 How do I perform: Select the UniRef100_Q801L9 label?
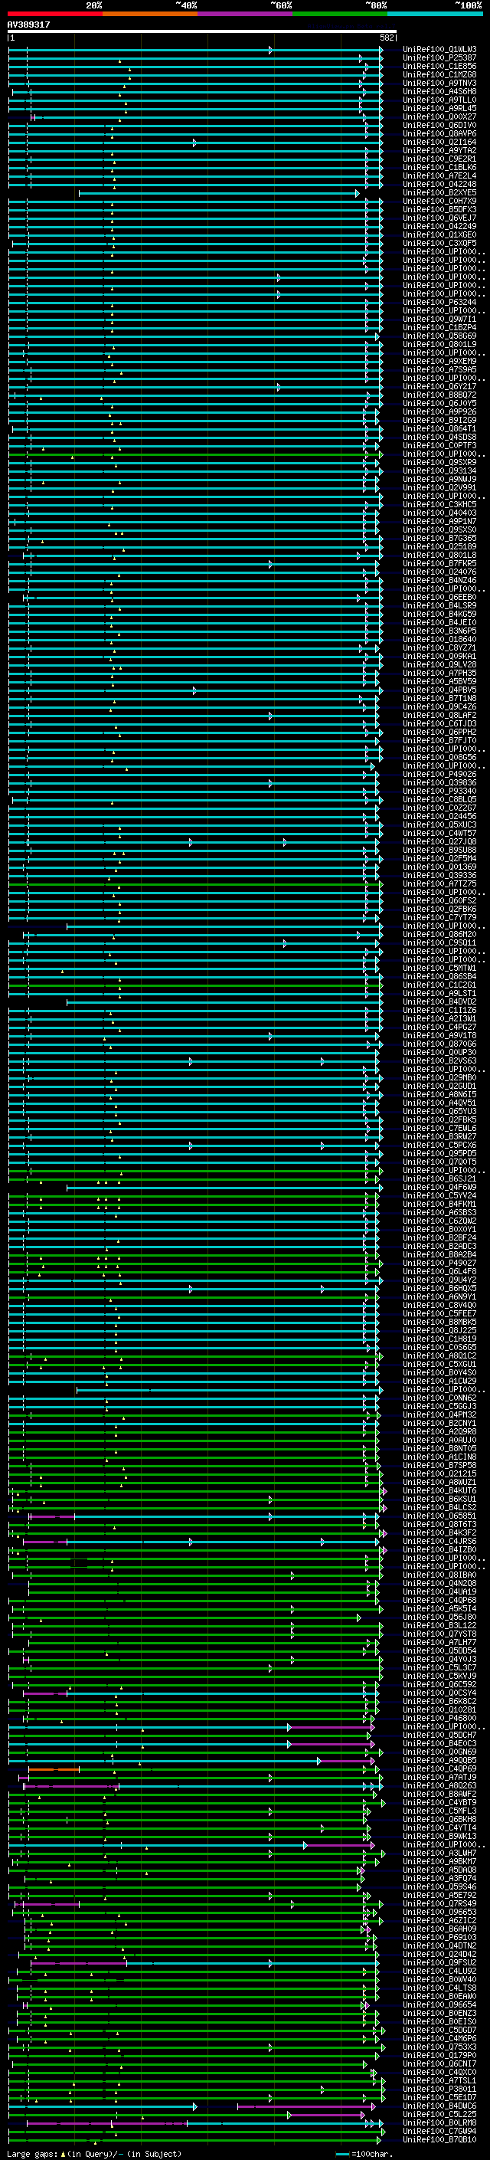(439, 345)
